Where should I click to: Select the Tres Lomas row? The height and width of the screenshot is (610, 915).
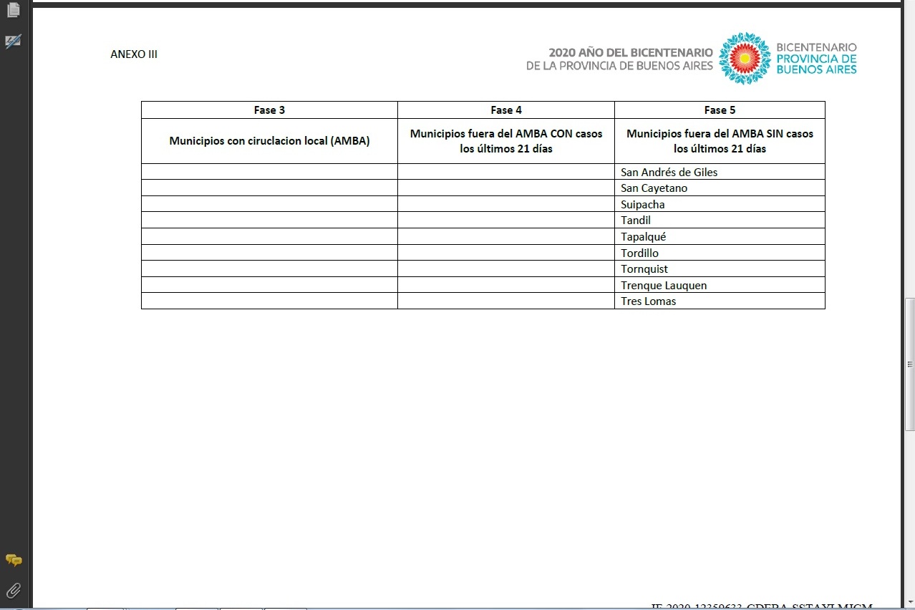pos(648,301)
